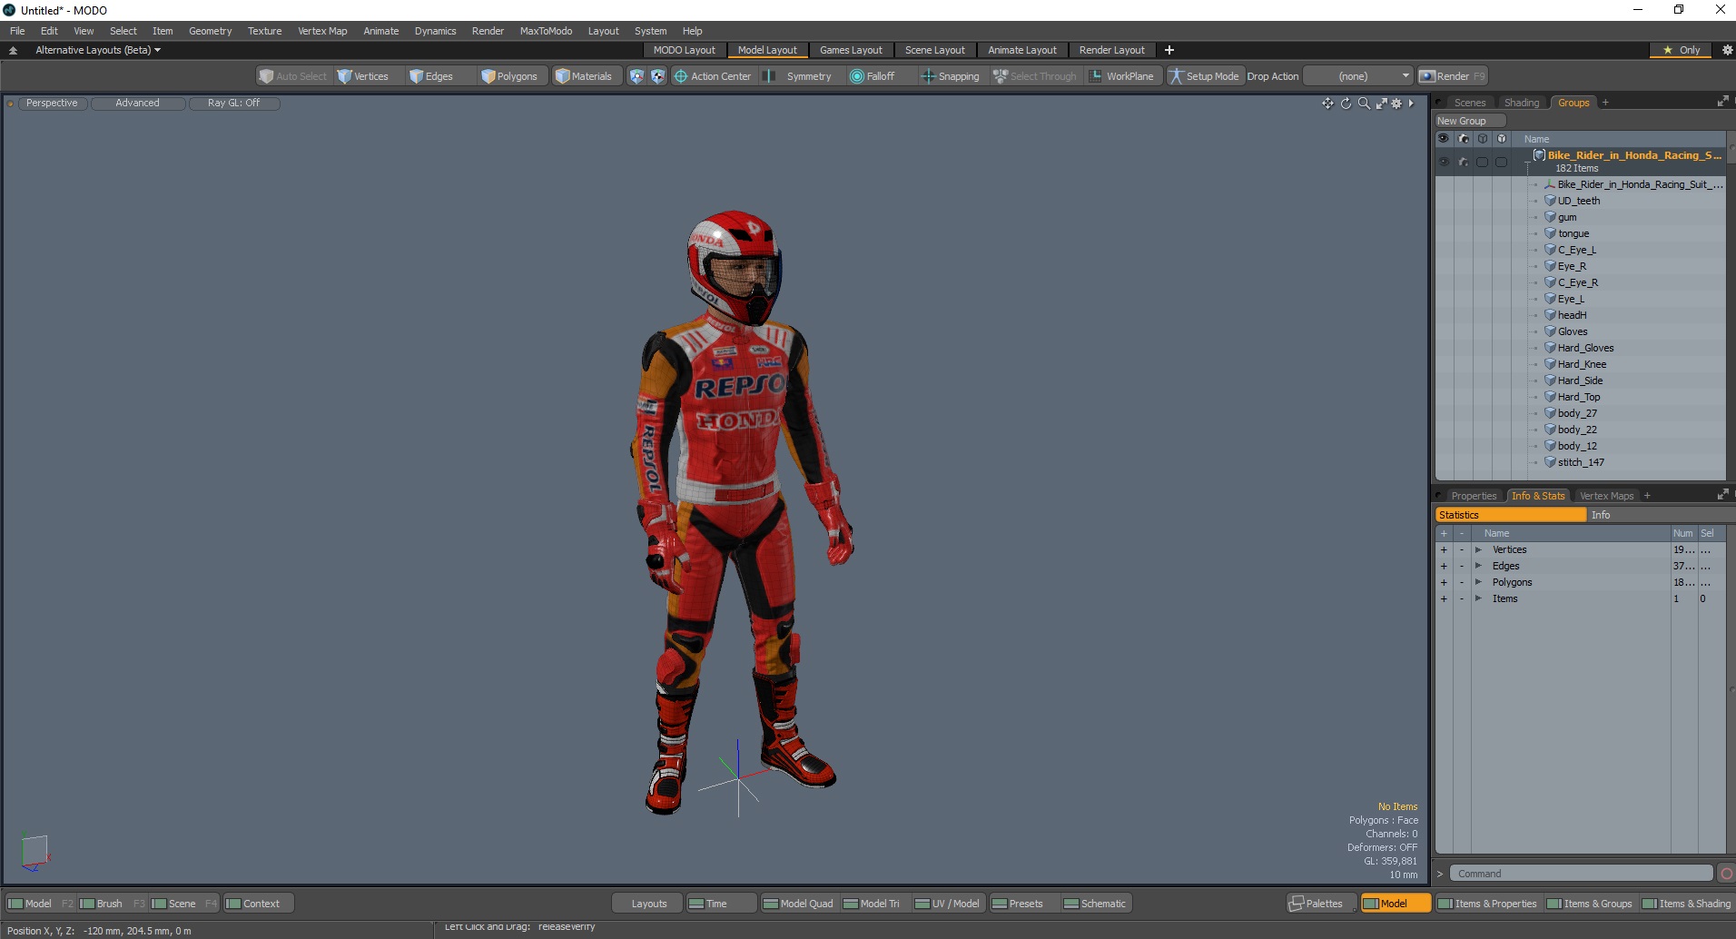Image resolution: width=1736 pixels, height=939 pixels.
Task: Select the Hard_Gloves item
Action: (1585, 348)
